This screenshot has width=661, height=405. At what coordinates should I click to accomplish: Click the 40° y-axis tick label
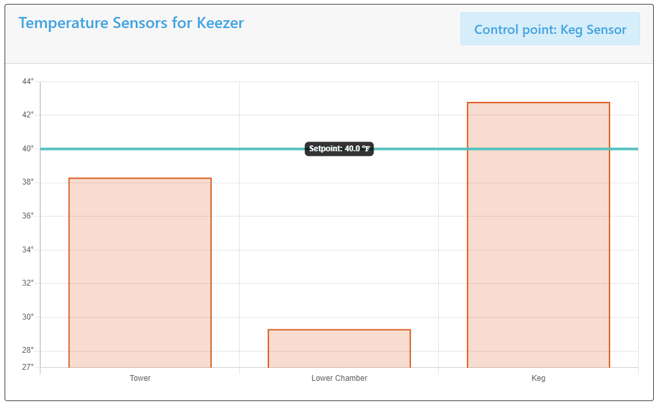28,149
